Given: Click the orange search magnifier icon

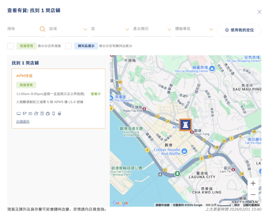Looking at the screenshot, I should pos(42,29).
